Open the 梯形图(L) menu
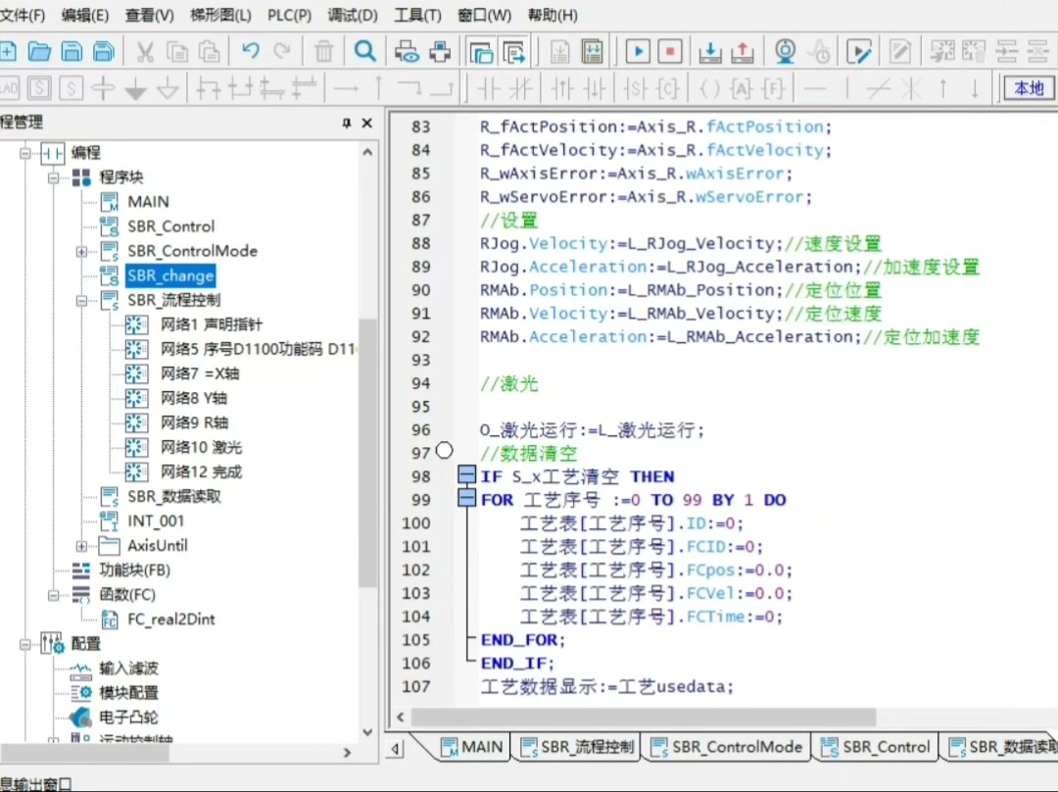The height and width of the screenshot is (792, 1058). point(220,15)
